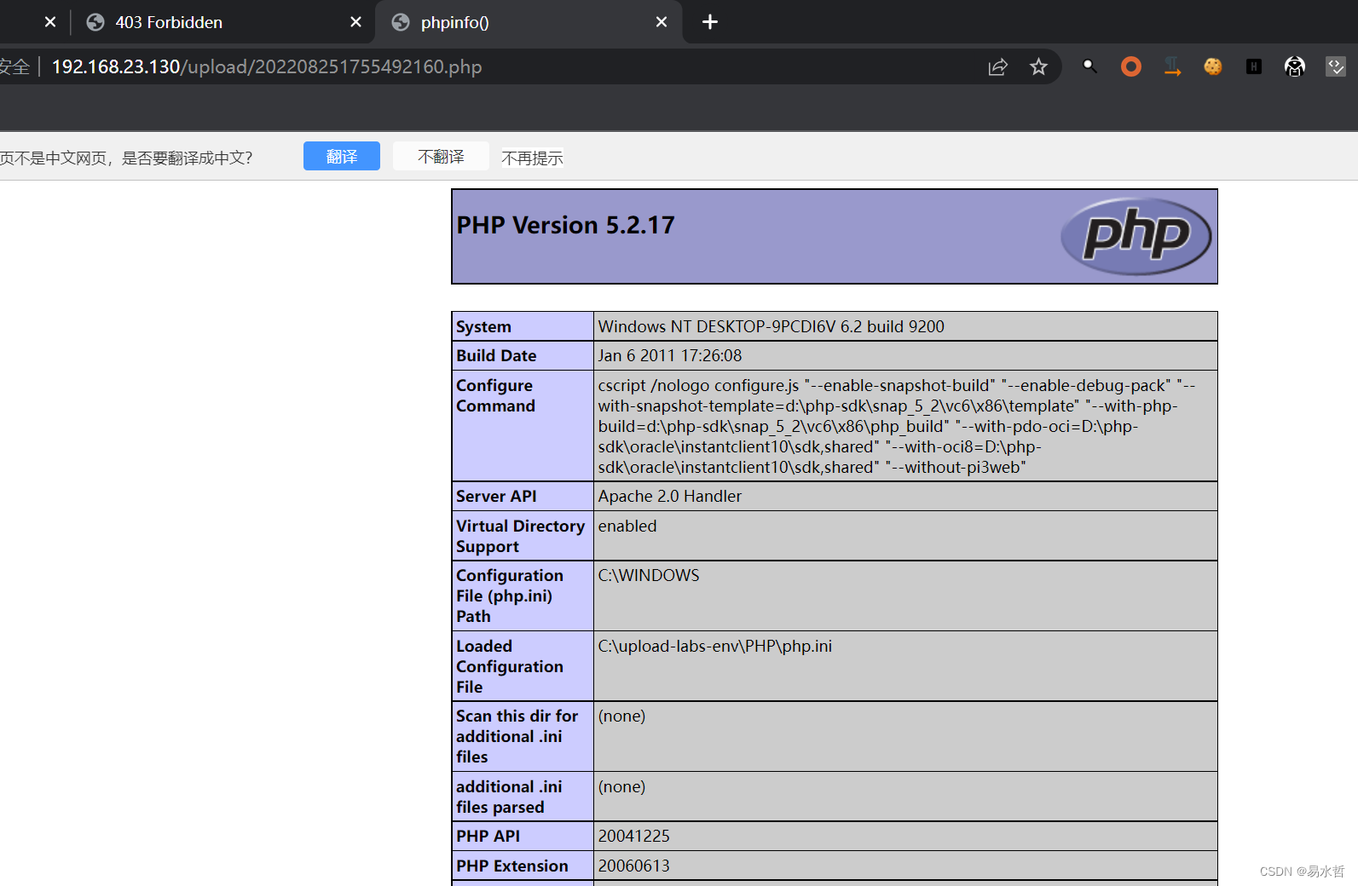
Task: Open the hacker mask extension icon
Action: [x=1295, y=66]
